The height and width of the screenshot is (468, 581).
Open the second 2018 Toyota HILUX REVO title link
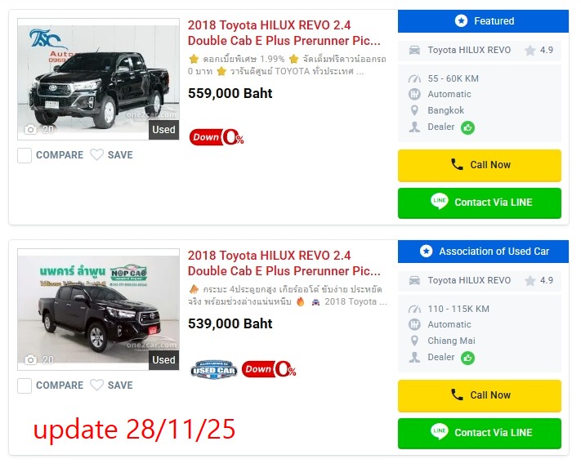tap(284, 263)
